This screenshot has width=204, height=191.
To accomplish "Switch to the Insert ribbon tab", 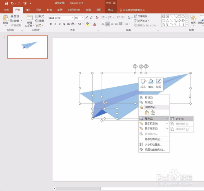I will 28,10.
